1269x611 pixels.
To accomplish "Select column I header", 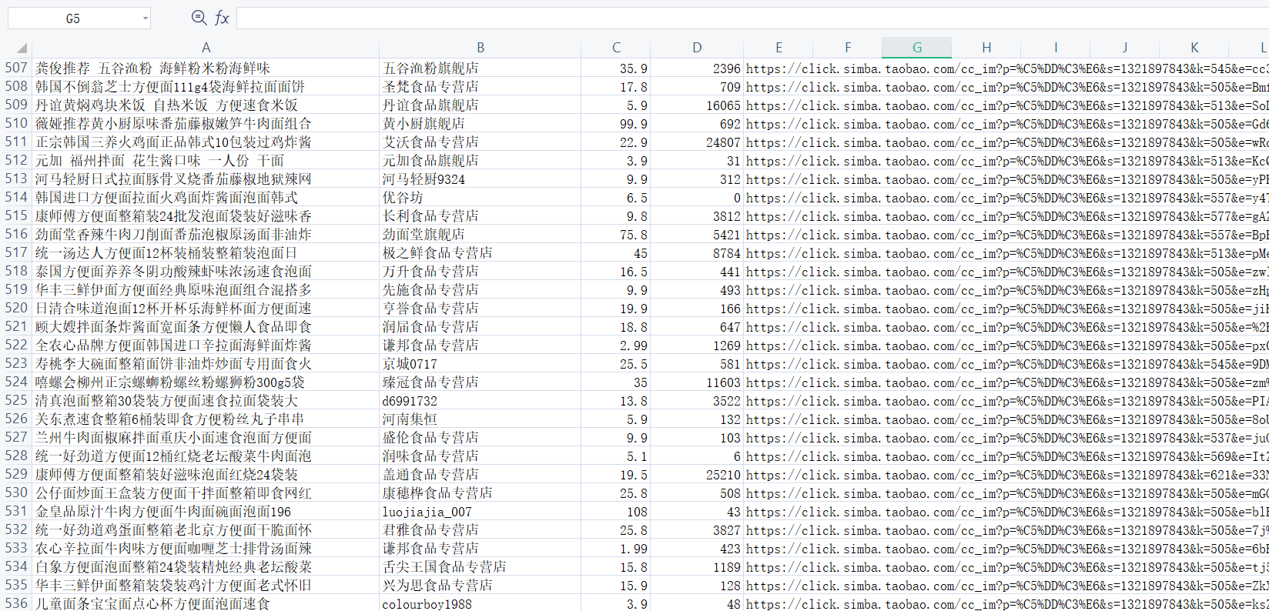I will tap(1056, 48).
